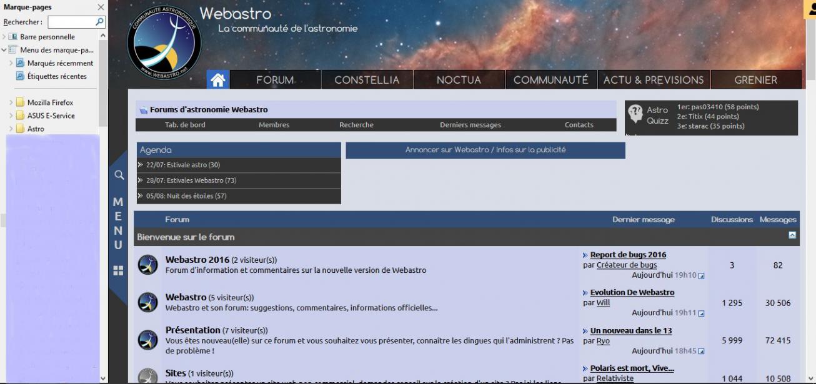Open the Evolution De Webastro thread
Image resolution: width=816 pixels, height=384 pixels.
coord(632,292)
